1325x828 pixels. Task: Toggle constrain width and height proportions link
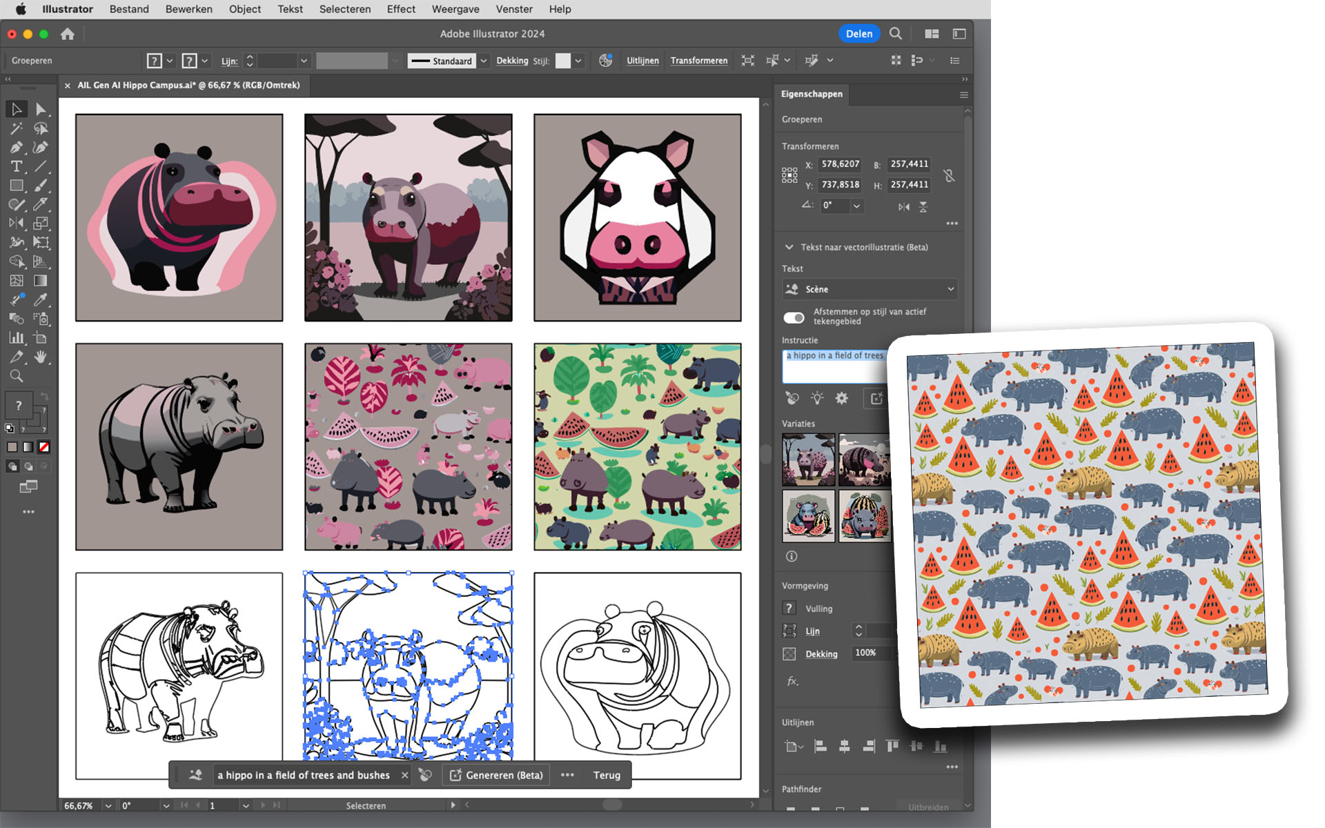[950, 175]
